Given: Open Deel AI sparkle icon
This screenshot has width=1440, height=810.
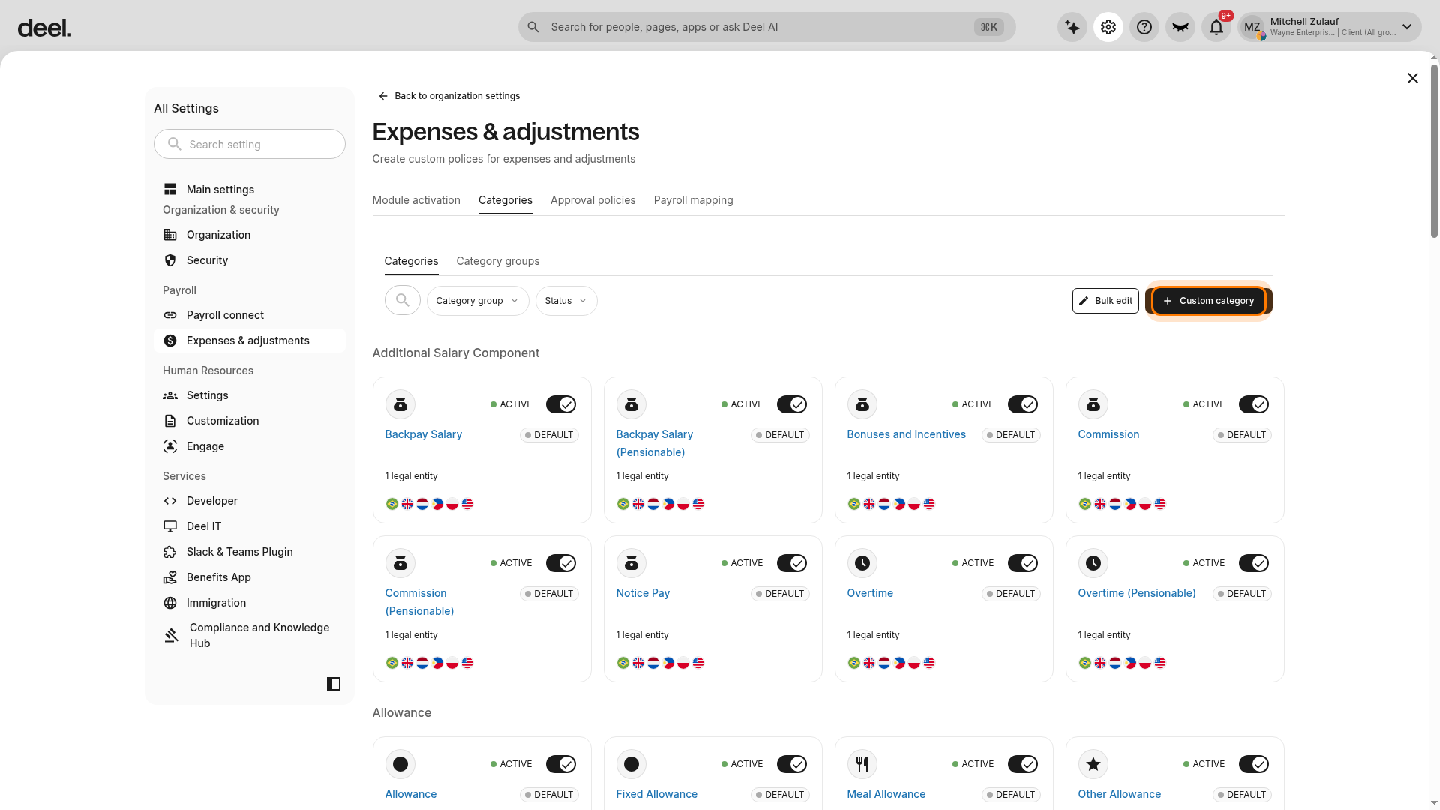Looking at the screenshot, I should [x=1072, y=27].
